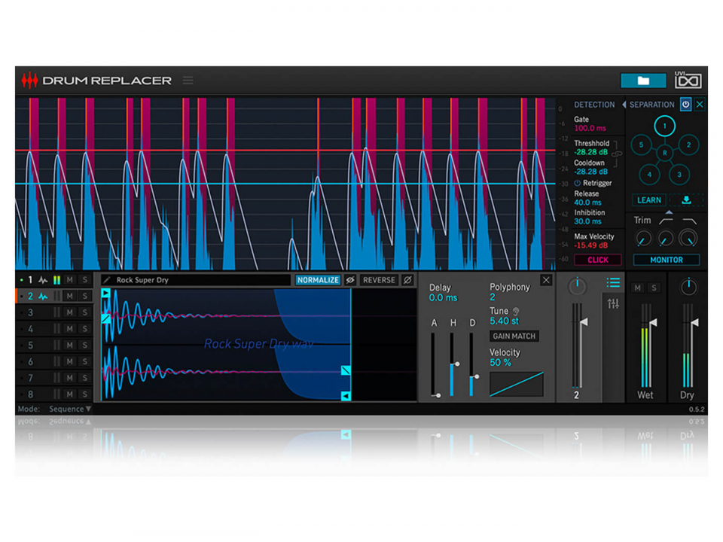
Task: Click the import download icon beside LEARN
Action: point(686,200)
